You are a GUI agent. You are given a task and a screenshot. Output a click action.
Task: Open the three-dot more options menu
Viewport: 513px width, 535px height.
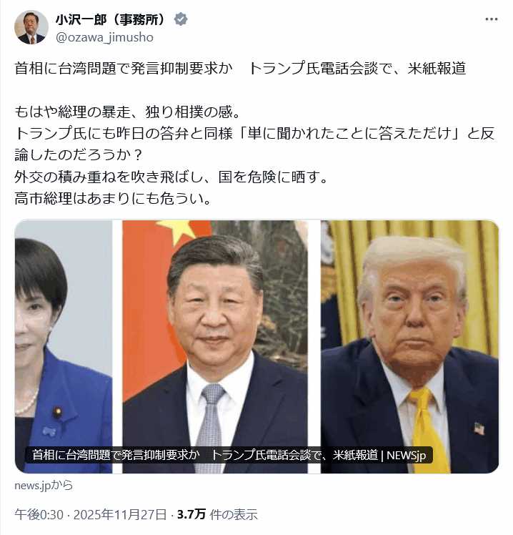491,19
